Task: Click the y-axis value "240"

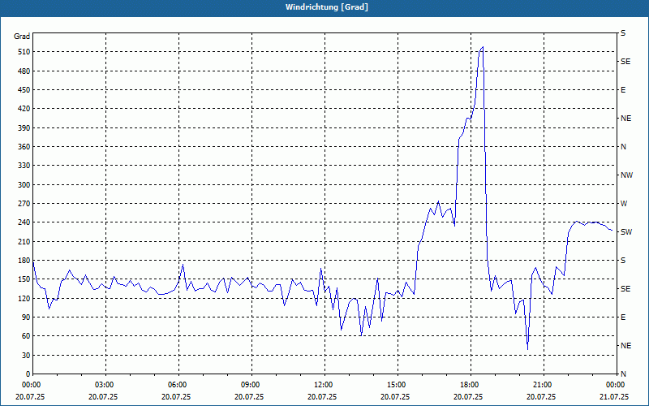Action: coord(24,222)
